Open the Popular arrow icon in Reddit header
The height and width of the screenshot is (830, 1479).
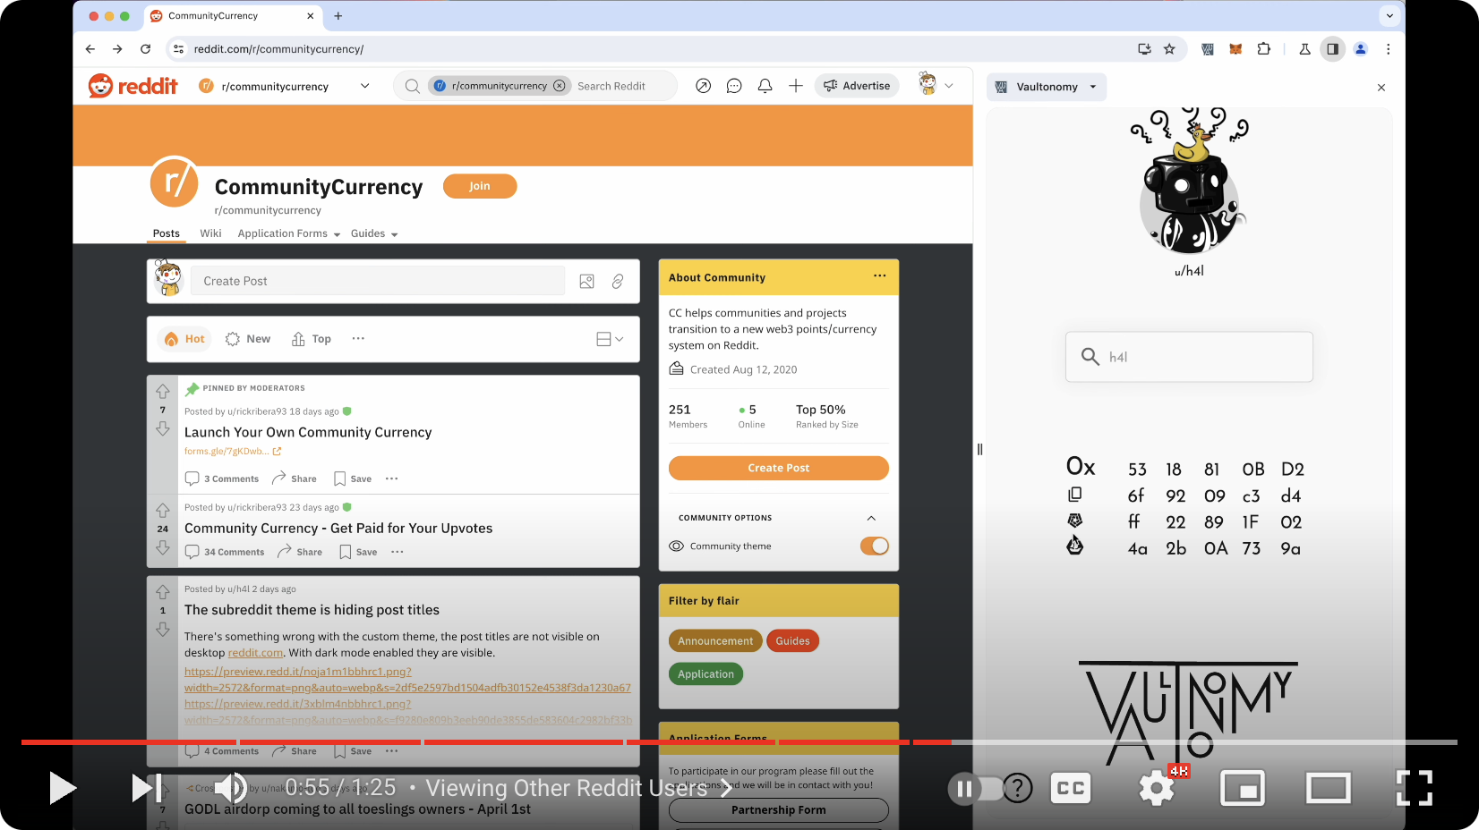pyautogui.click(x=704, y=86)
